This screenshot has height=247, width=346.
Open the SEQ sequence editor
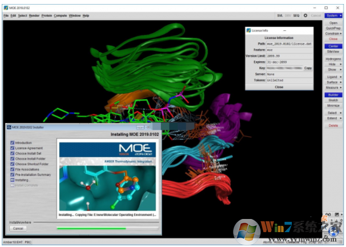pyautogui.click(x=296, y=15)
